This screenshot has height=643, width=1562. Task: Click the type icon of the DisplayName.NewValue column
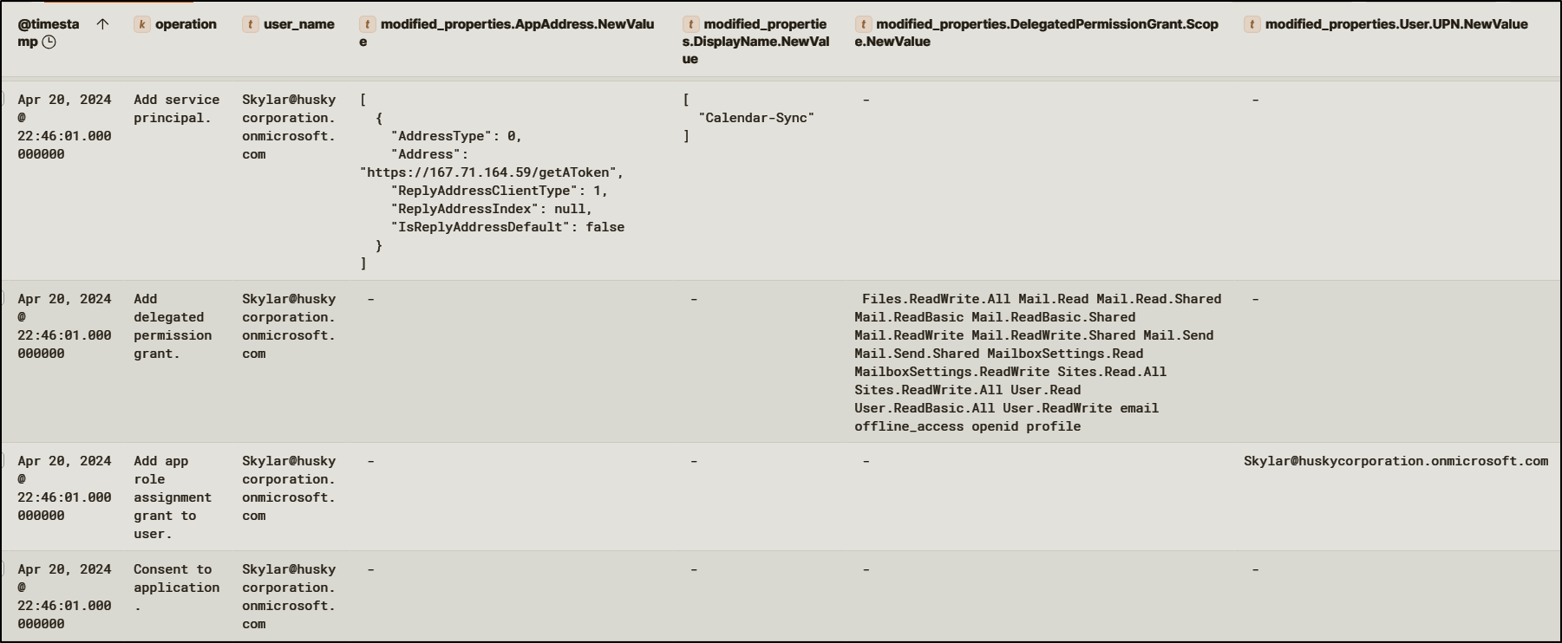(690, 24)
